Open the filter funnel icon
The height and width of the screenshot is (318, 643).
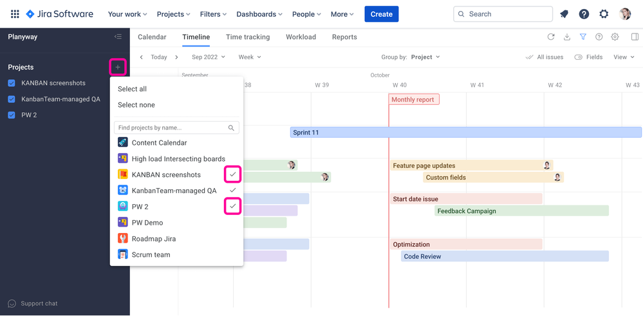coord(582,37)
